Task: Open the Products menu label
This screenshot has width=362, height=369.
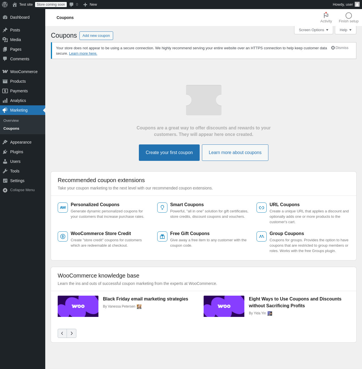Action: click(x=18, y=81)
